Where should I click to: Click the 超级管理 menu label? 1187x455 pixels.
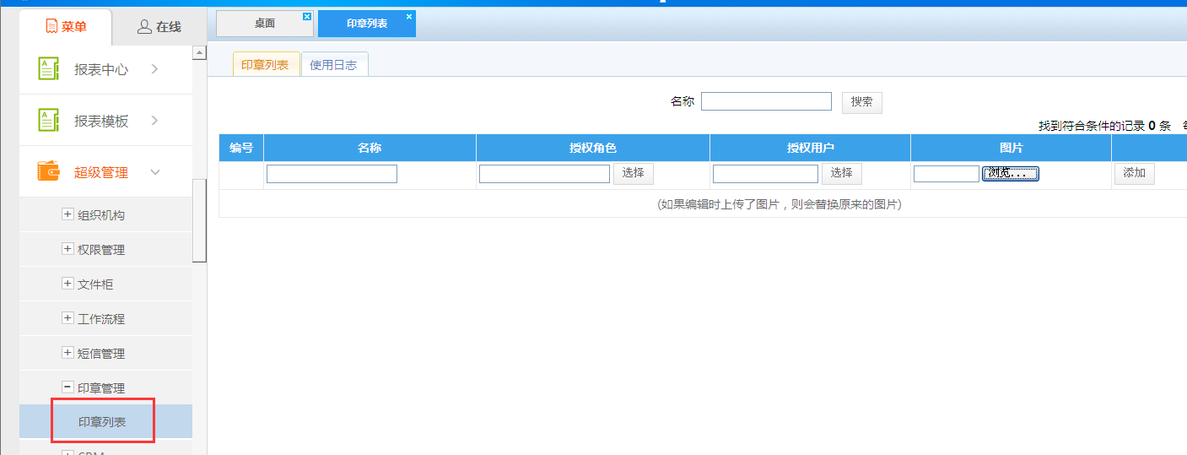point(101,172)
